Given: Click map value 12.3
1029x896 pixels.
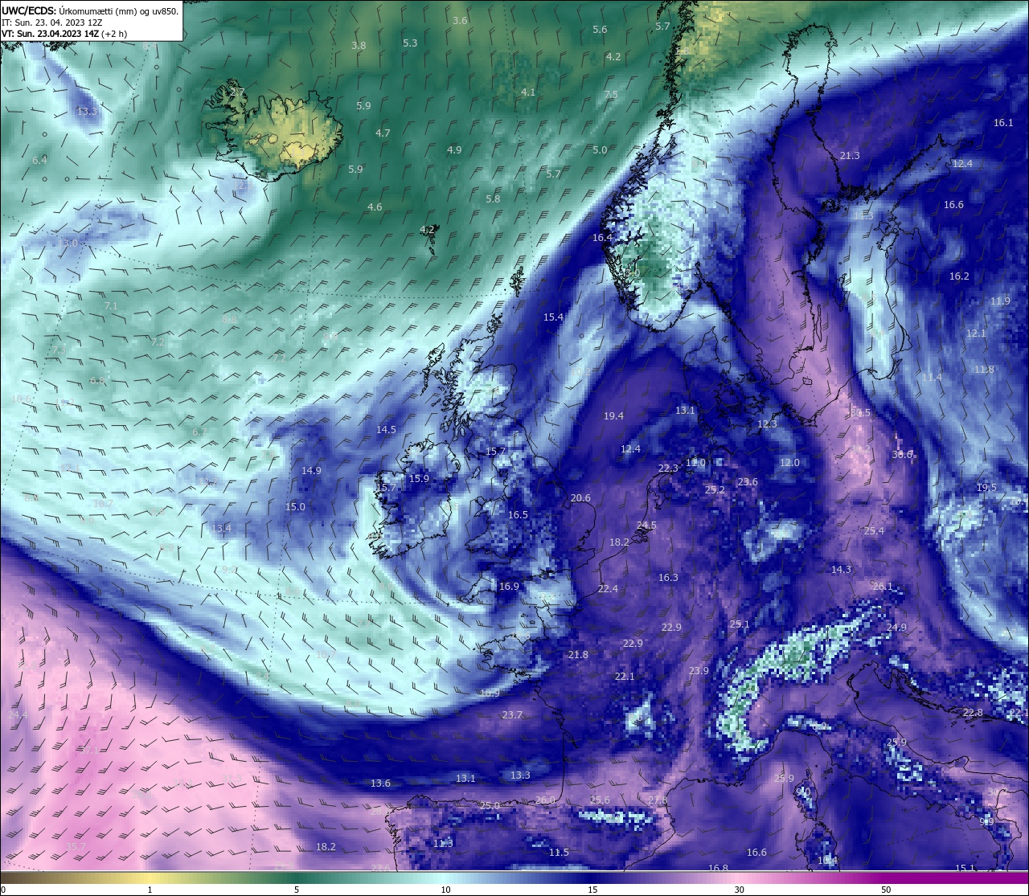Looking at the screenshot, I should tap(767, 423).
